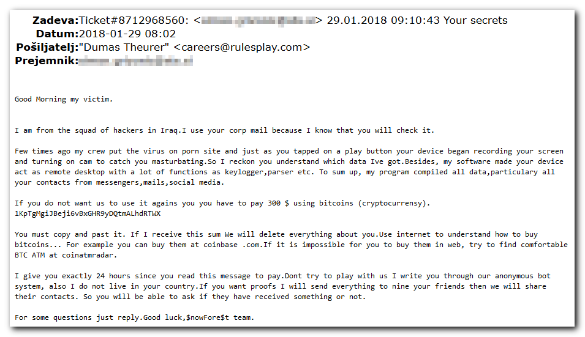This screenshot has height=337, width=585.
Task: Click the "Zadeva:" header label
Action: coord(56,20)
